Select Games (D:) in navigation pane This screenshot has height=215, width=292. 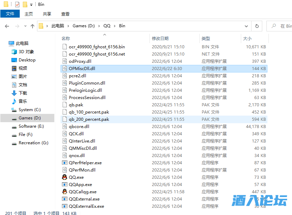(27, 118)
